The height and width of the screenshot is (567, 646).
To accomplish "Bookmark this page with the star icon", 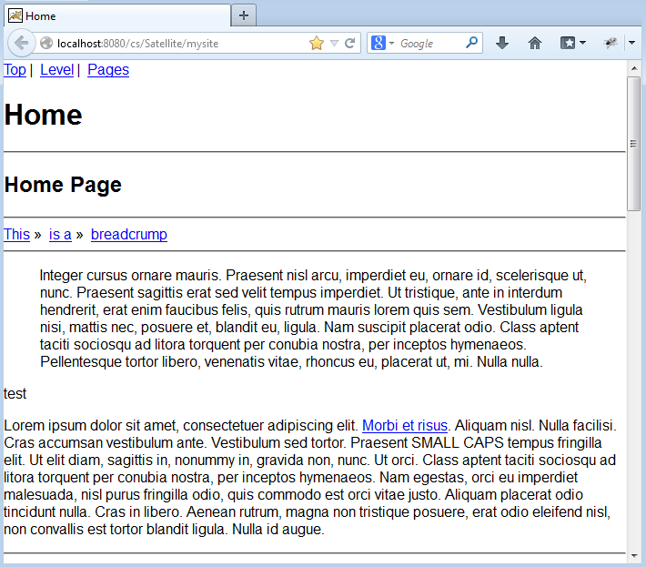I will (x=317, y=43).
